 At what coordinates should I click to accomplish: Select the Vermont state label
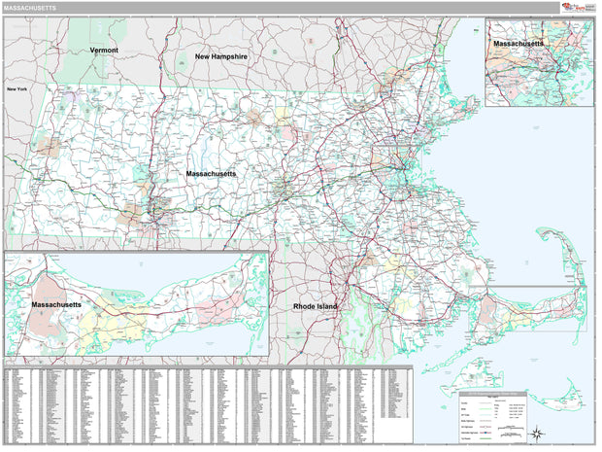[104, 51]
